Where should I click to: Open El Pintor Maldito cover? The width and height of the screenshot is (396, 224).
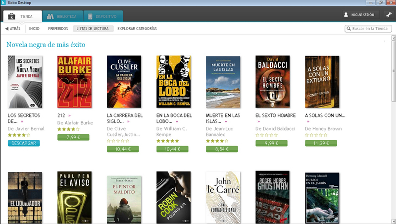tap(124, 200)
